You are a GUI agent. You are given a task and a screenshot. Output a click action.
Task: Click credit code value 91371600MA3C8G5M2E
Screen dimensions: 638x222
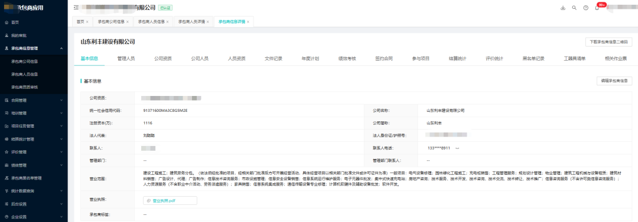pos(165,110)
